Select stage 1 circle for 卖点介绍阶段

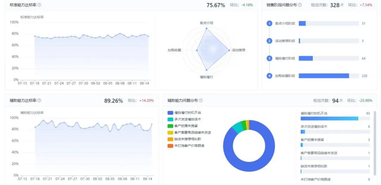click(270, 24)
